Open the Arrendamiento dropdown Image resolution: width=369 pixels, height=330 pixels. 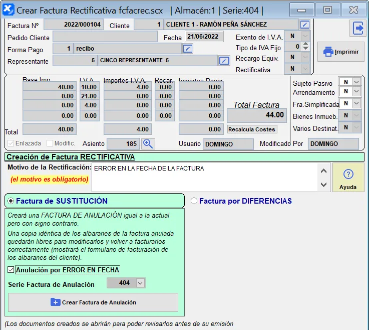coord(356,91)
